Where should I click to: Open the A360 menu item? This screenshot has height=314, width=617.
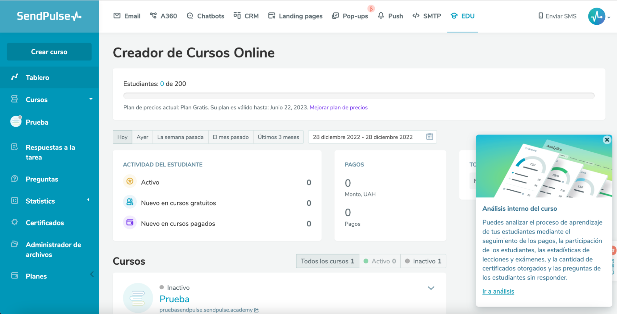[x=163, y=16]
